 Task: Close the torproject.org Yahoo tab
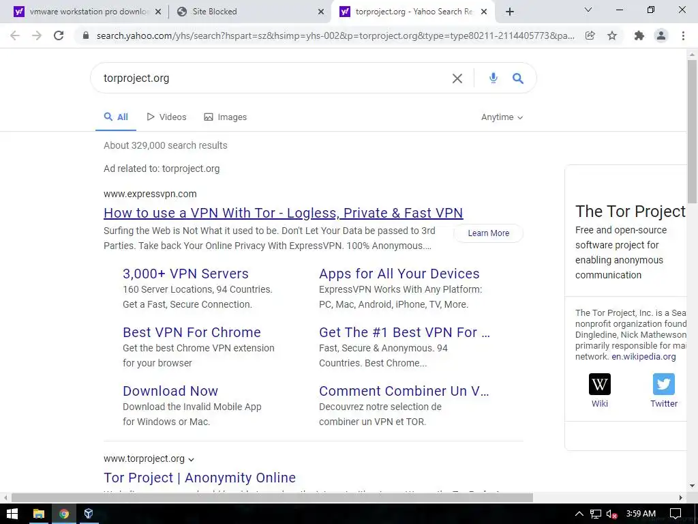(485, 12)
